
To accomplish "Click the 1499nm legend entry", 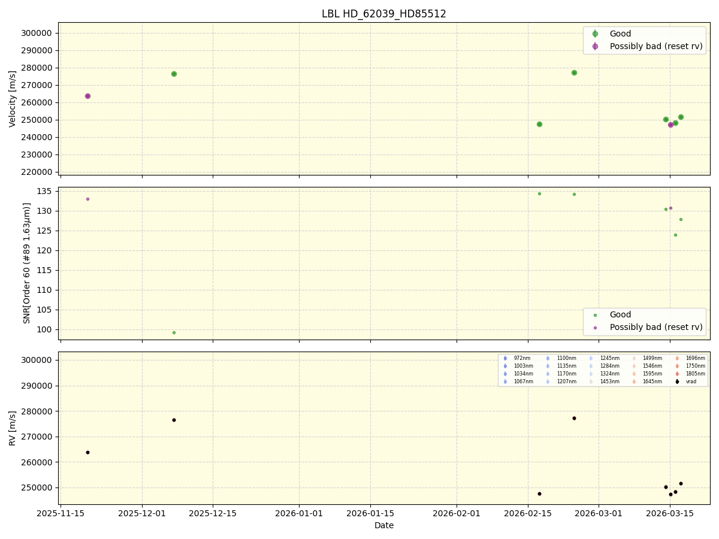I will click(647, 358).
